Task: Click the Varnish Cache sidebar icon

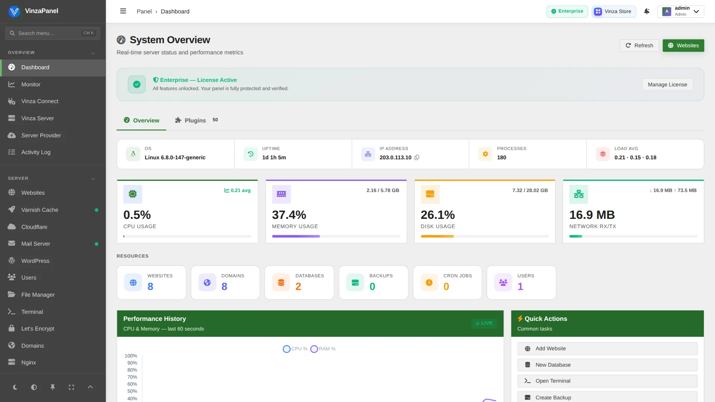Action: pos(12,210)
